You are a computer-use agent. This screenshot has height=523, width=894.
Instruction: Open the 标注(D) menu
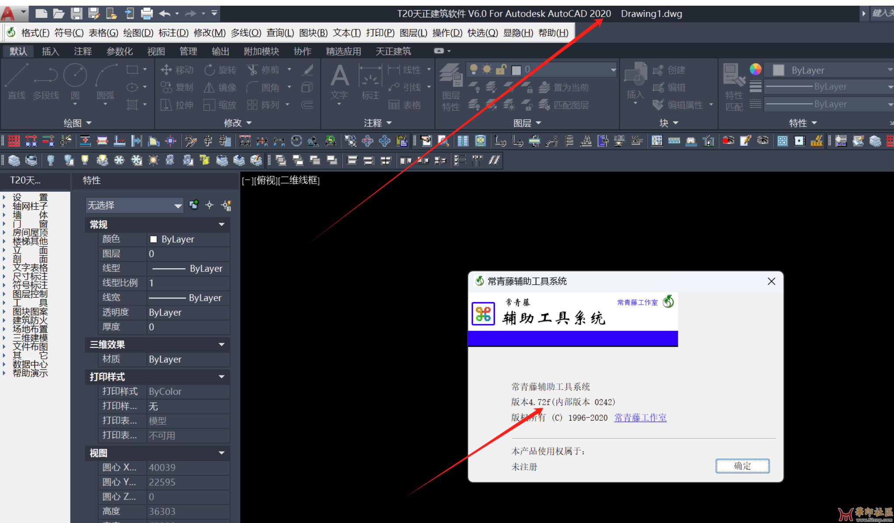click(173, 33)
